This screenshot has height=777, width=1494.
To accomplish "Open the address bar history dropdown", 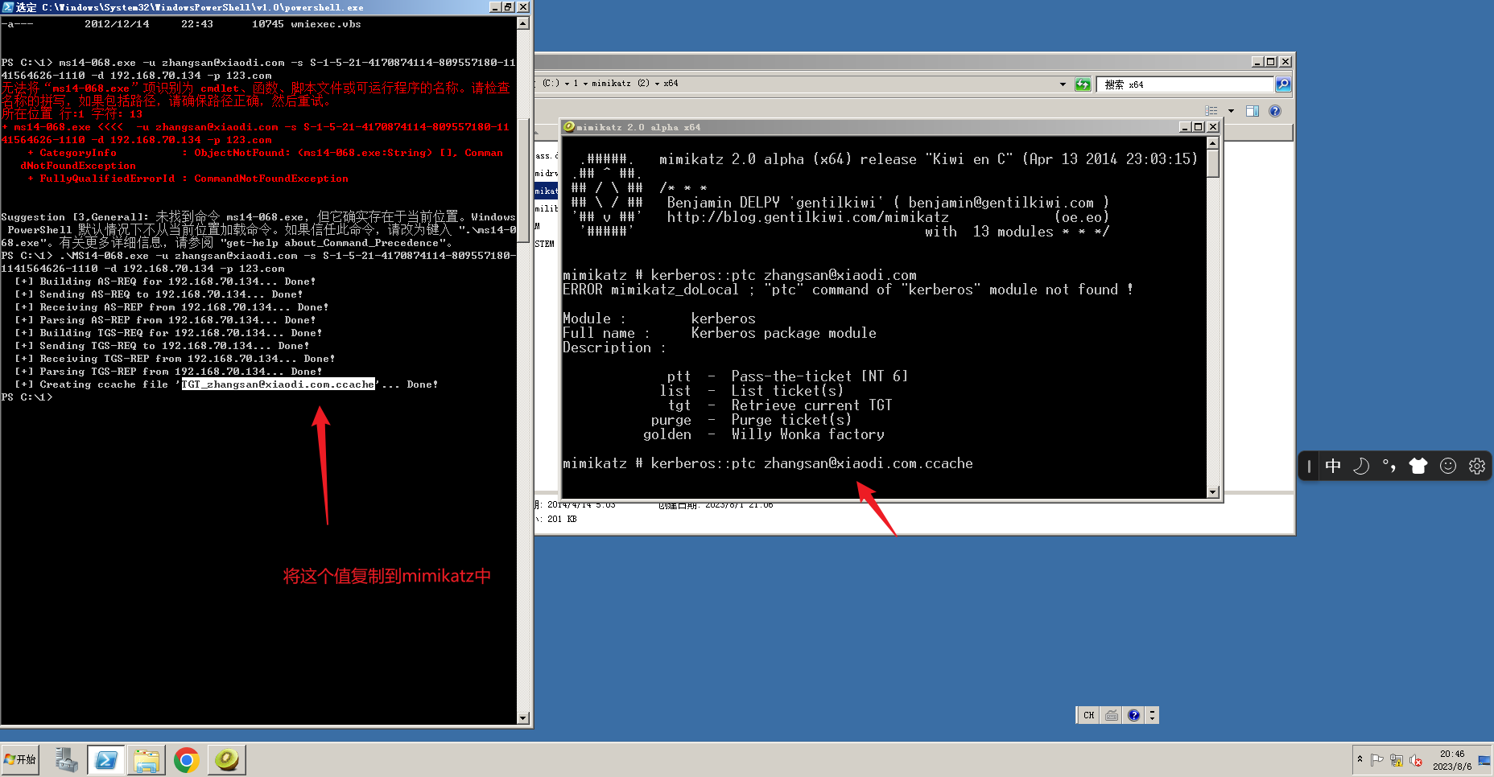I will click(1063, 84).
